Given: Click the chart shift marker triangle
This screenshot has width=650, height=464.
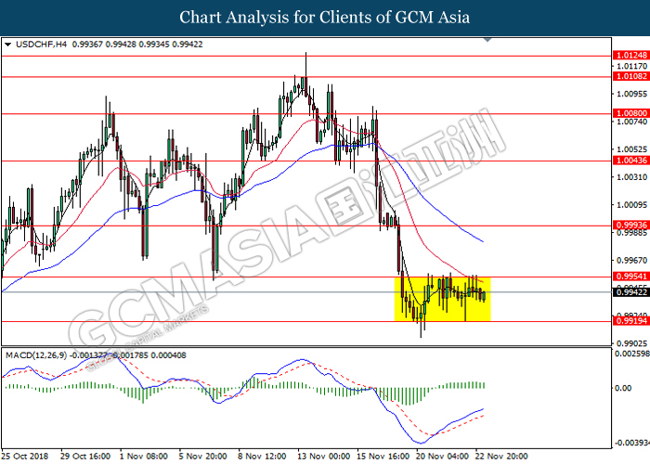Looking at the screenshot, I should coord(487,40).
